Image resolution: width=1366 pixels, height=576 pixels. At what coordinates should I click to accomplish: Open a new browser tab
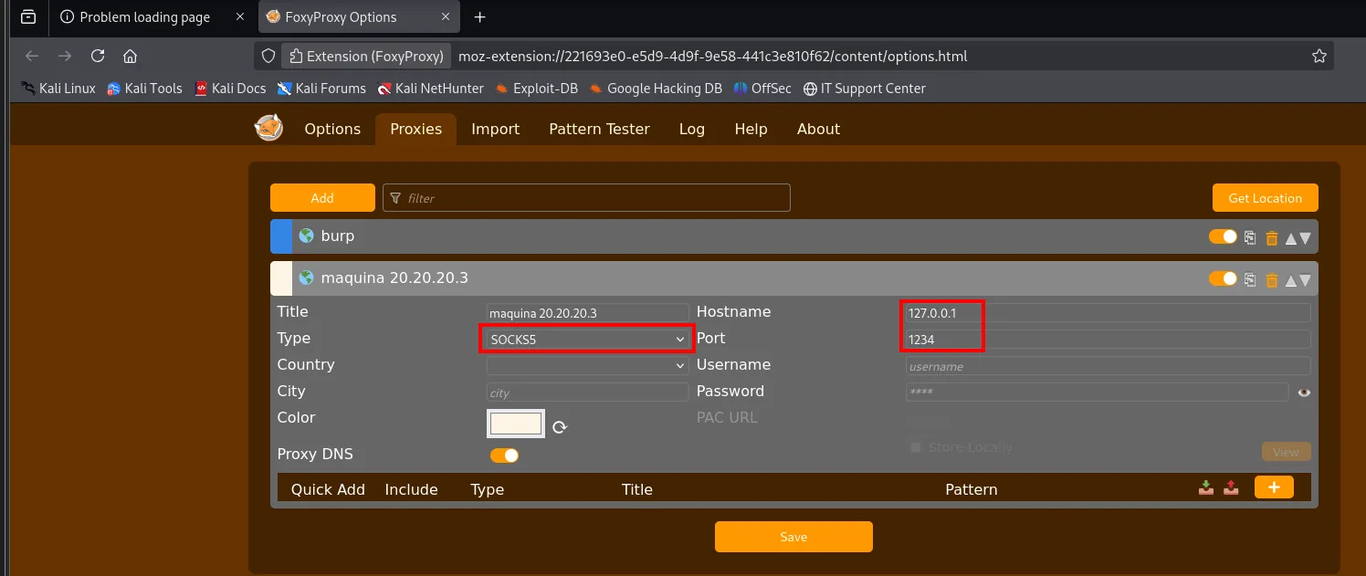click(480, 17)
